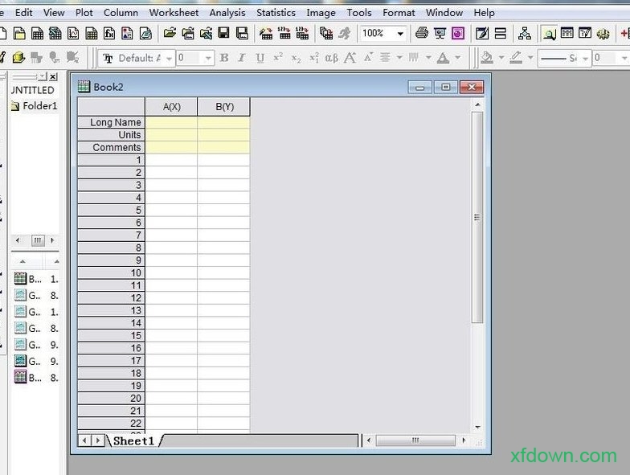This screenshot has height=475, width=630.
Task: Open the 100% zoom dropdown
Action: (399, 34)
